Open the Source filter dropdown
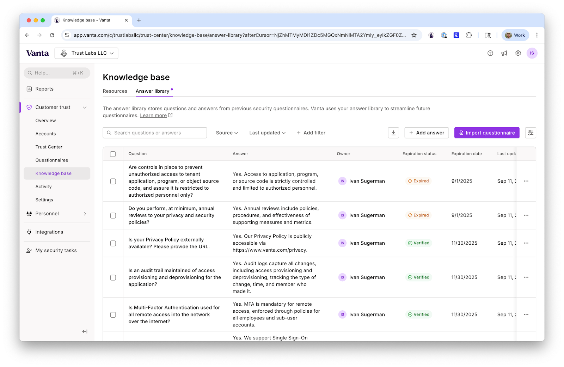Screen dimensions: 564x367 coord(227,133)
